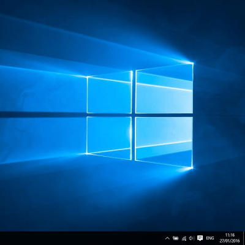Click an empty area of the taskbar
245x245 pixels.
(x=81, y=238)
